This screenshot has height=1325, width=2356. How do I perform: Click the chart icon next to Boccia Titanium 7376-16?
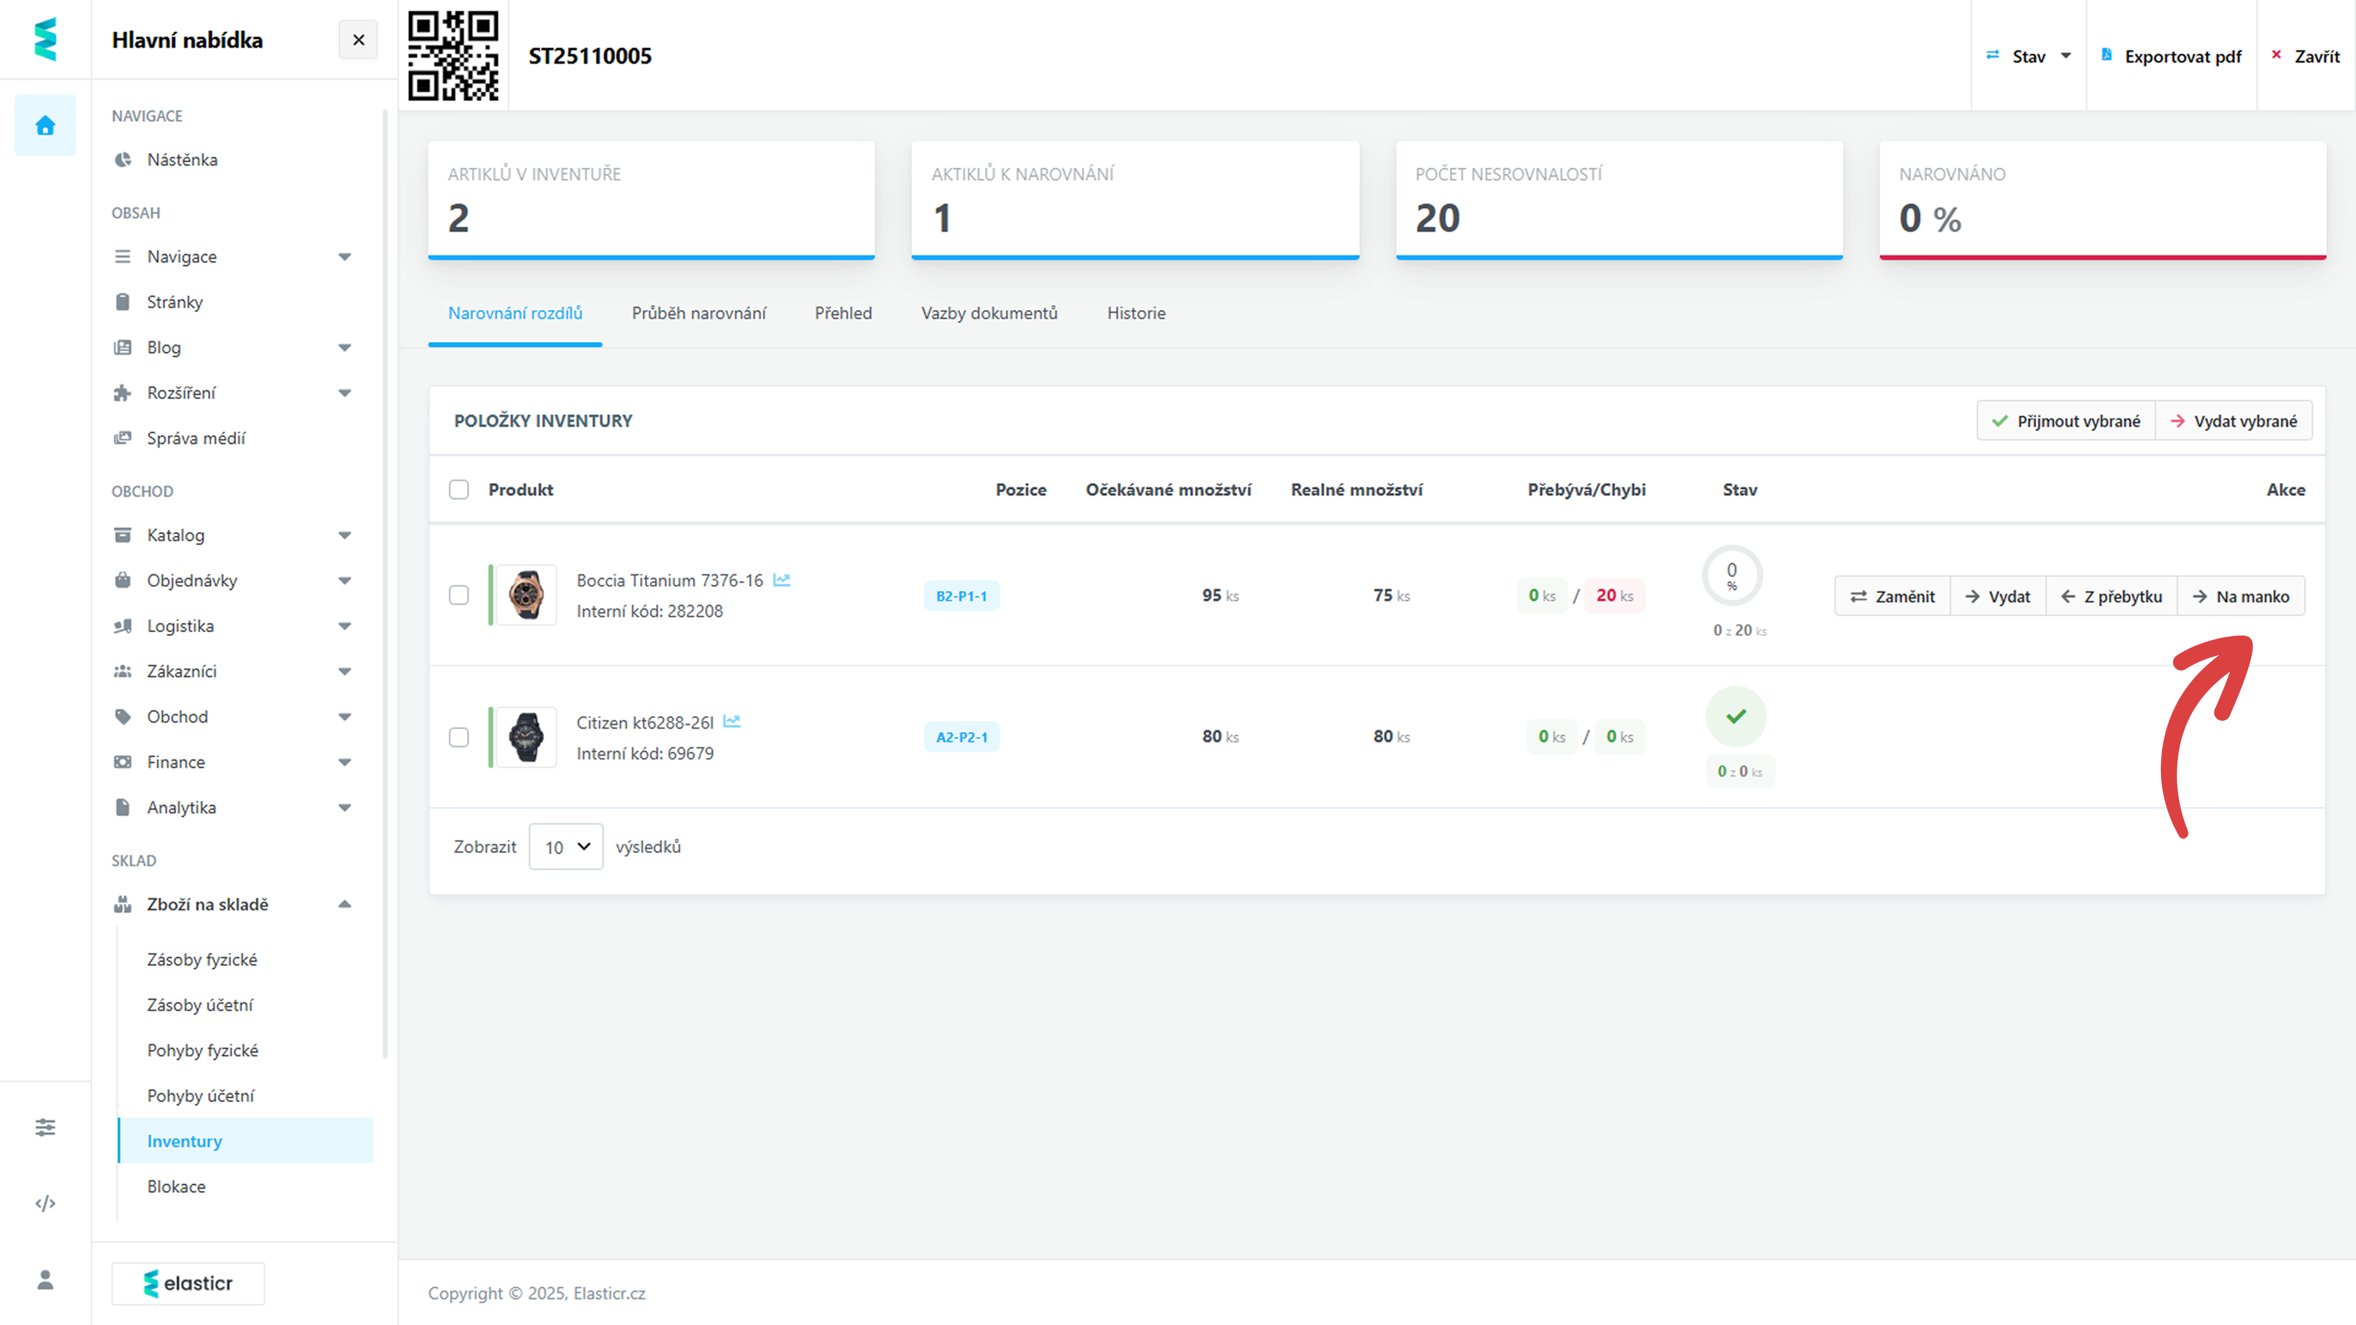pos(781,580)
